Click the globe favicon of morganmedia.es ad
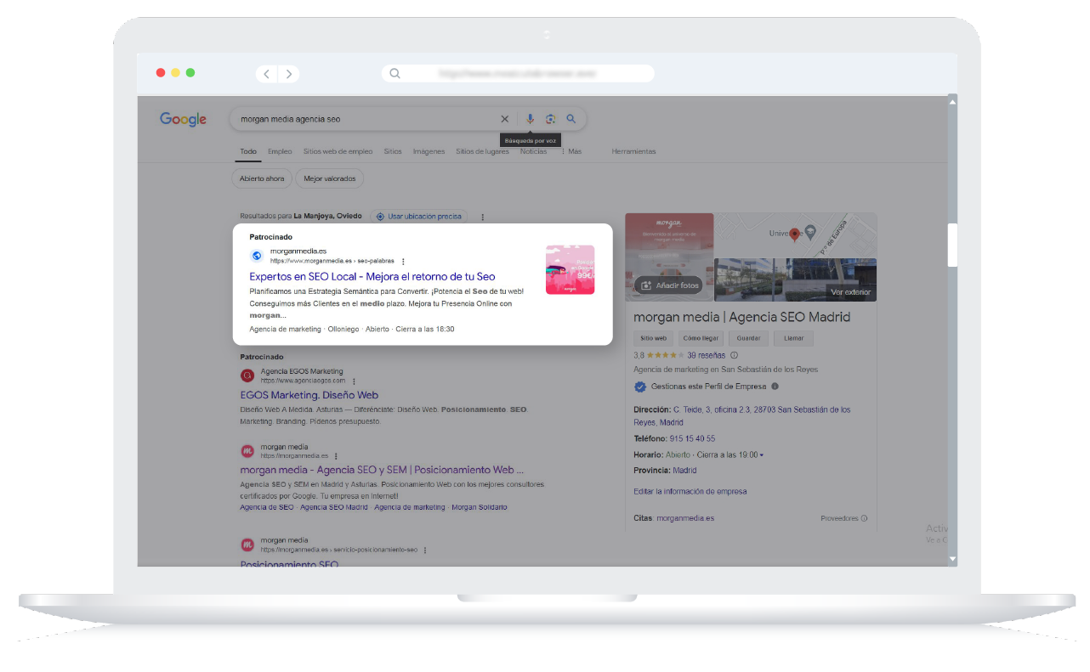1090x672 pixels. pyautogui.click(x=257, y=256)
